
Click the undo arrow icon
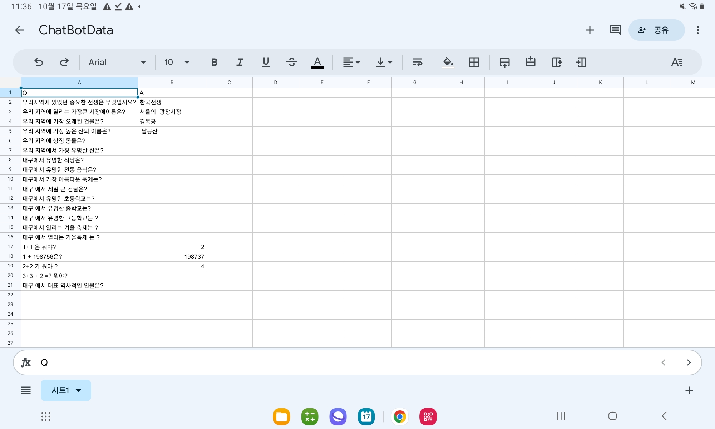click(x=39, y=62)
